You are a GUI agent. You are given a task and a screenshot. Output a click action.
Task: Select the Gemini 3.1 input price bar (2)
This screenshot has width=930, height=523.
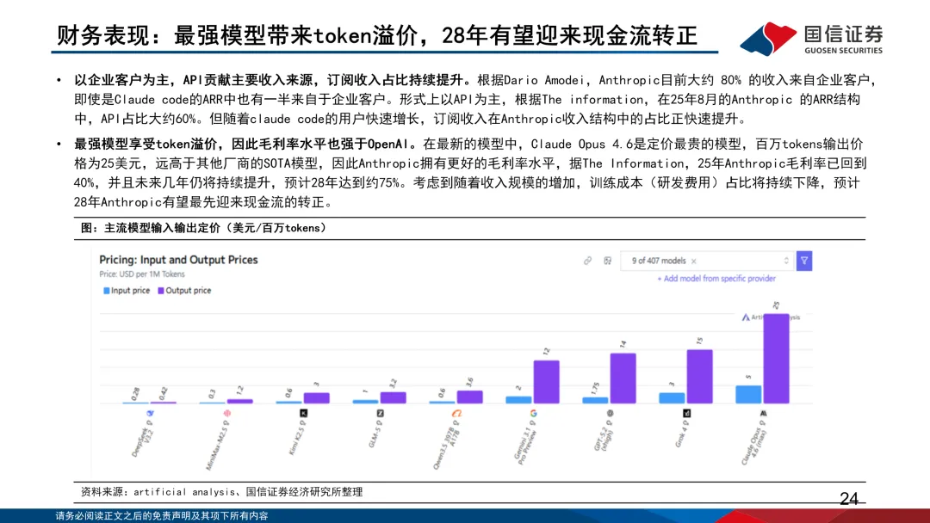(518, 400)
